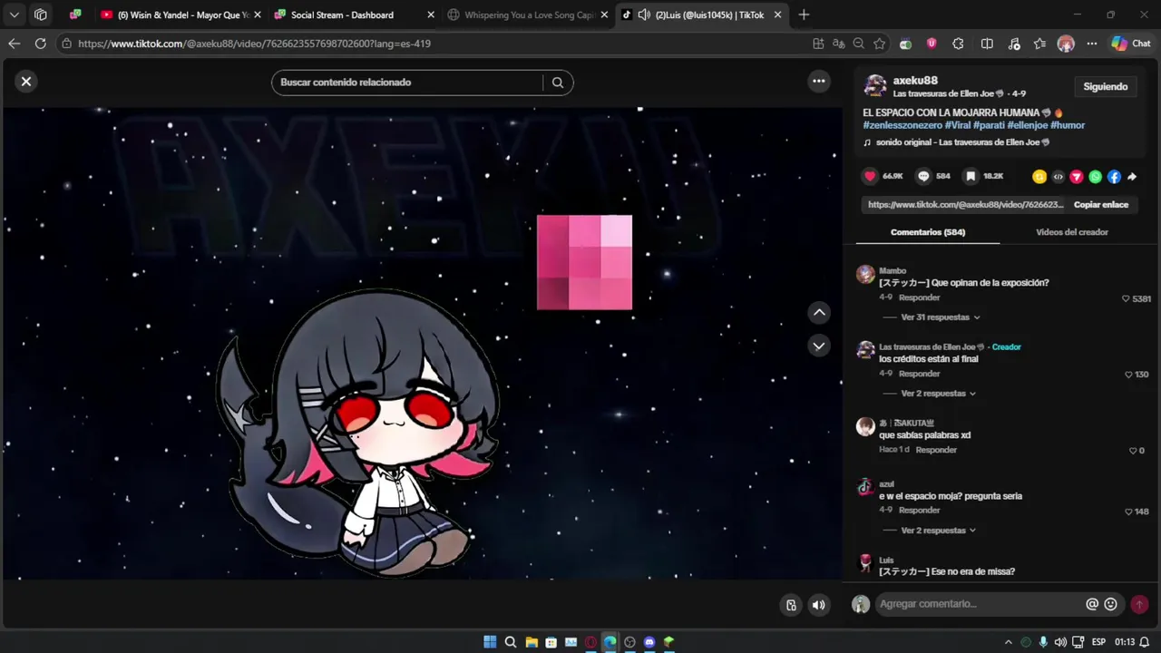This screenshot has height=653, width=1161.
Task: Open the #humor hashtag
Action: click(1068, 125)
